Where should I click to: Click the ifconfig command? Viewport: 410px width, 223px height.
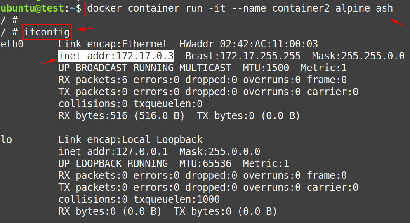click(x=47, y=32)
